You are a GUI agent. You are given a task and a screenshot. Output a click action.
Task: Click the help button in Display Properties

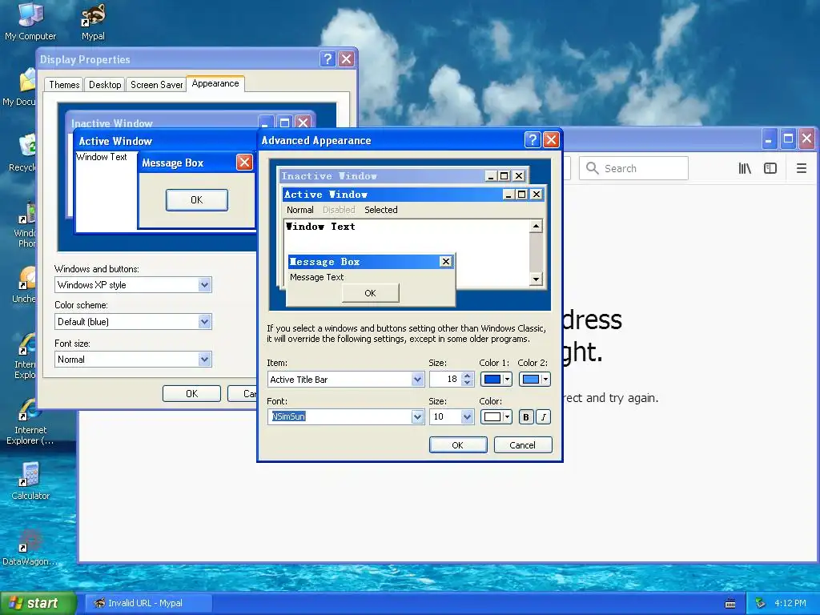[328, 59]
